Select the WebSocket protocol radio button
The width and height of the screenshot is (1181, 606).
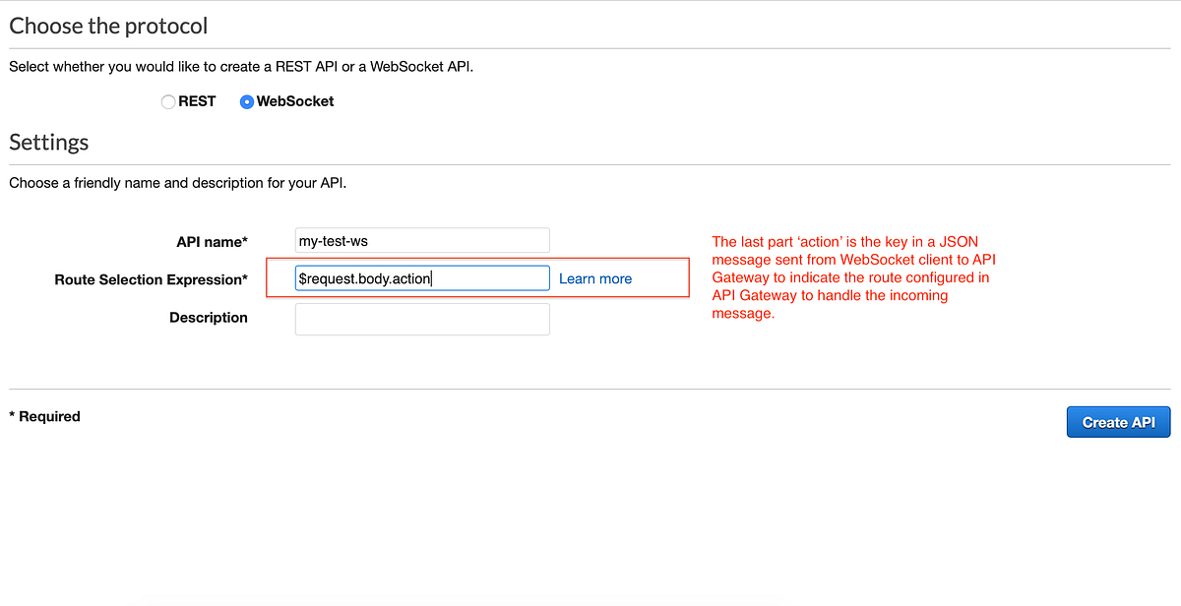click(x=246, y=101)
